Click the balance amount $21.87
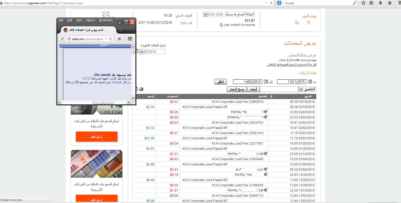The height and width of the screenshot is (203, 401). click(250, 20)
